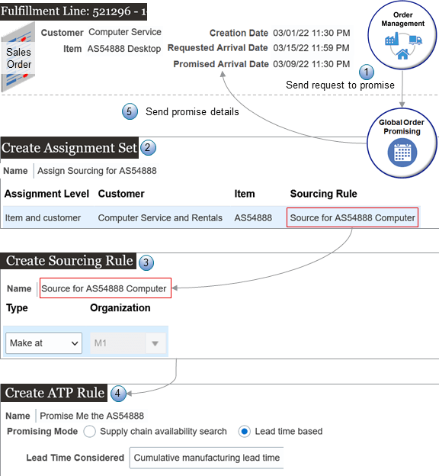This screenshot has width=439, height=476.
Task: Click the Customer column header in assignment table
Action: (121, 194)
